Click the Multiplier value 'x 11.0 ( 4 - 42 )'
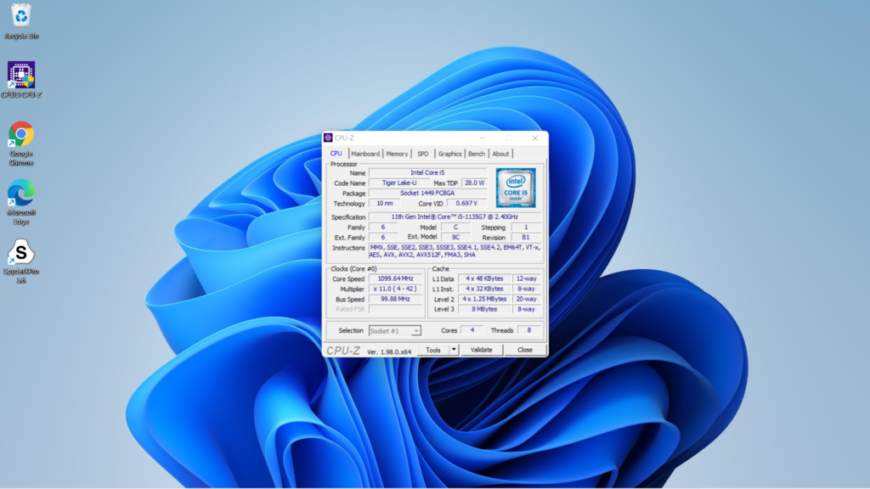 coord(396,289)
